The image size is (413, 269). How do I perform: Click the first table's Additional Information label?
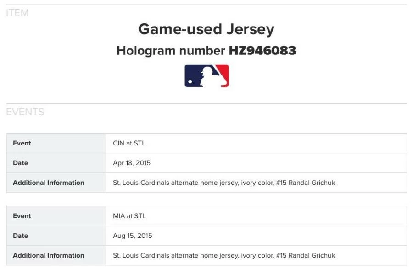(x=49, y=183)
